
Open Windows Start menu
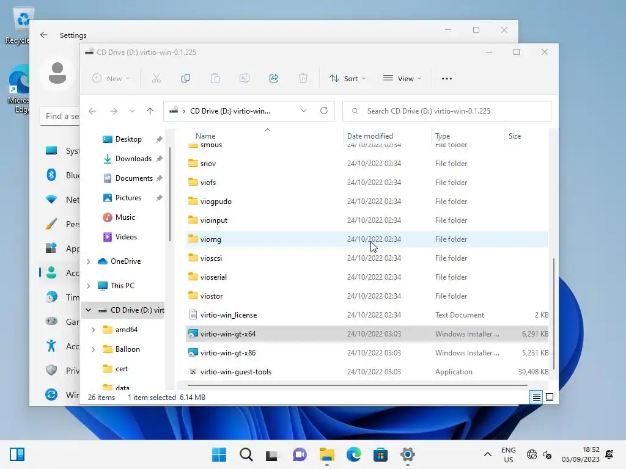(219, 454)
